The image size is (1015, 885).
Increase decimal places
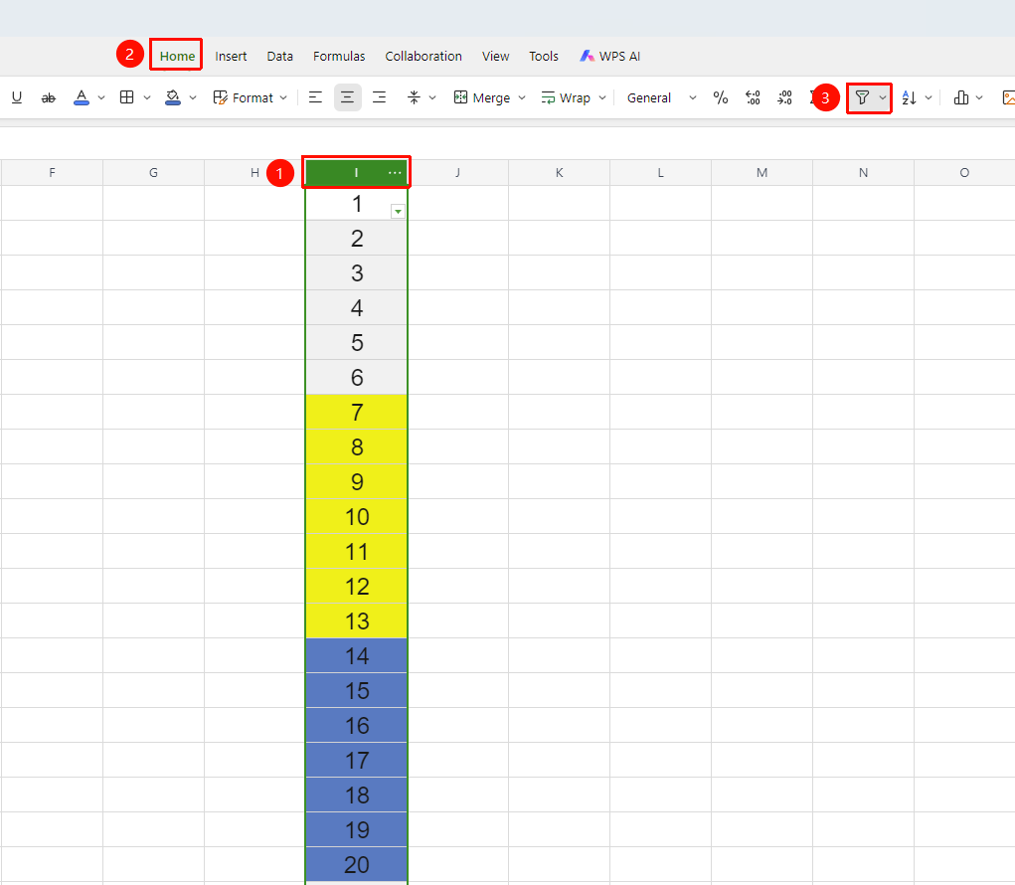[753, 97]
